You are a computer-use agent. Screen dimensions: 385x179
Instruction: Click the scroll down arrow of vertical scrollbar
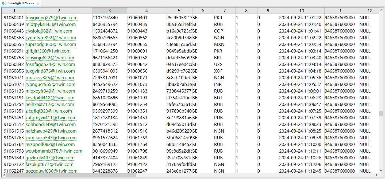[381, 171]
